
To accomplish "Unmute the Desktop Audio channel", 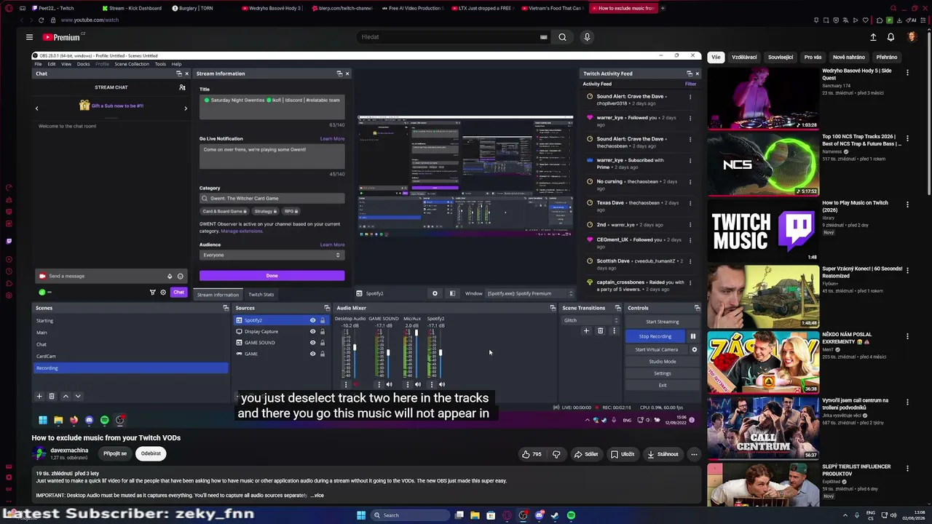I will click(x=356, y=384).
